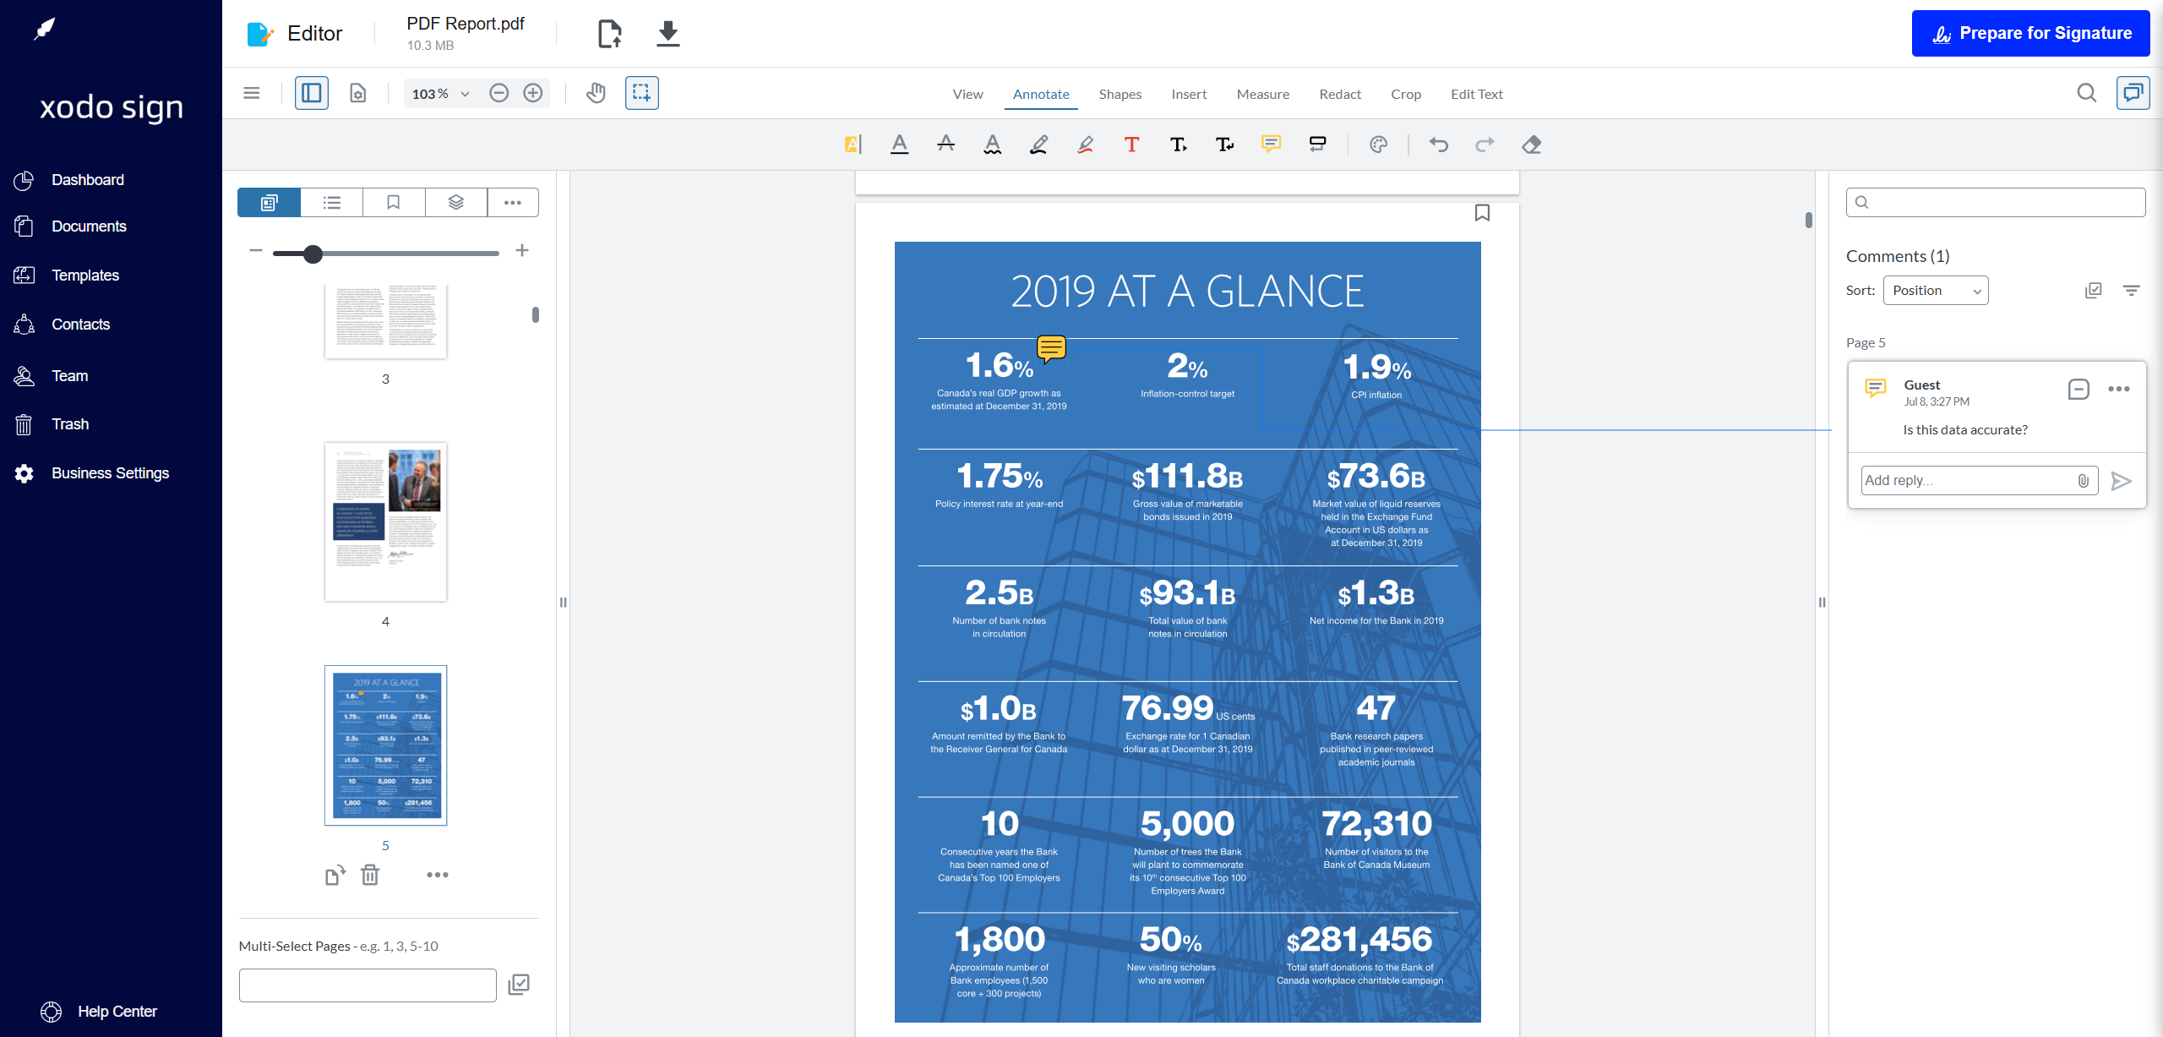Screen dimensions: 2163x1037
Task: Open Documents in the sidebar
Action: (x=89, y=227)
